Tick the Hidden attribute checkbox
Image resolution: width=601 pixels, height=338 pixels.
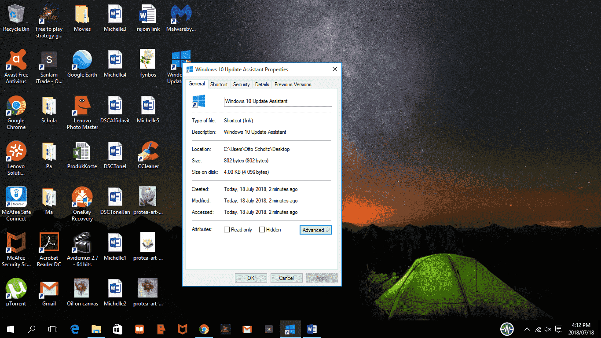[x=262, y=230]
